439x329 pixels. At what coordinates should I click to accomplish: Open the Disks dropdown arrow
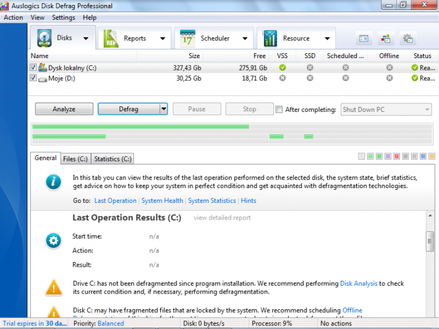click(86, 38)
